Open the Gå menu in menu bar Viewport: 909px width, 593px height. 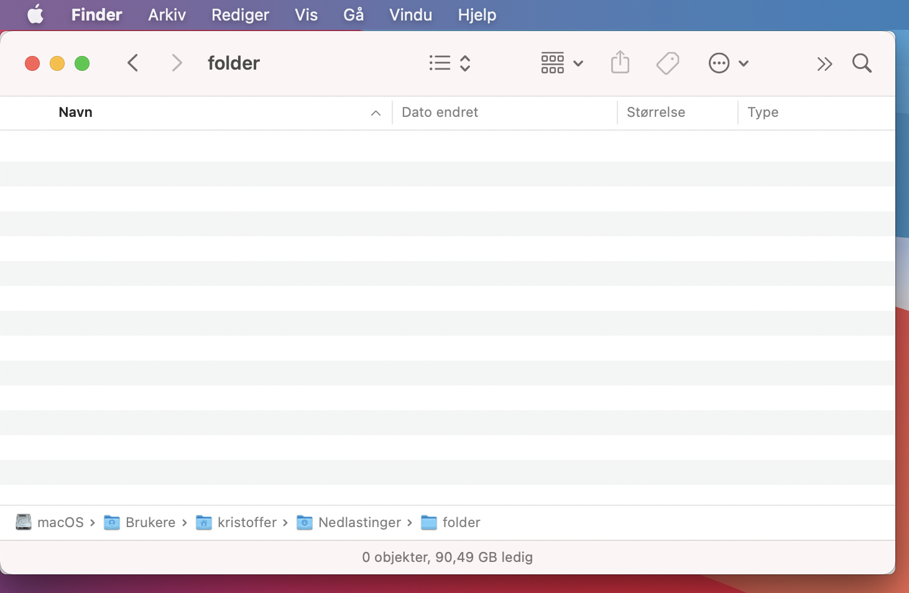(353, 14)
